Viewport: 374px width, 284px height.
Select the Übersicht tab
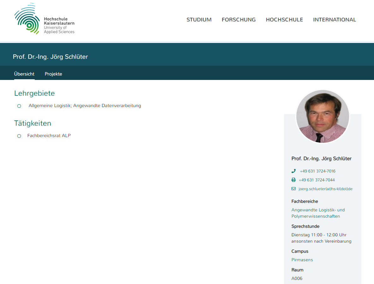[x=24, y=74]
